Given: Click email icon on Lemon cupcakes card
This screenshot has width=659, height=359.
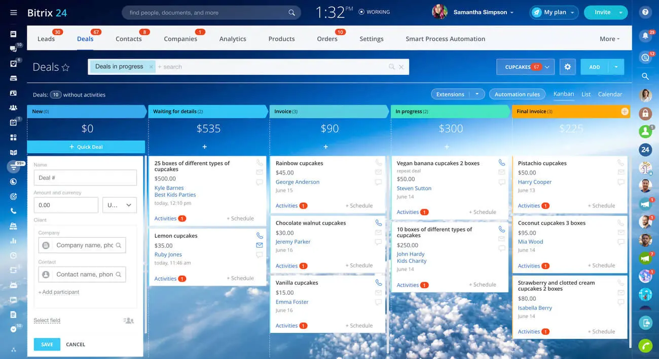Looking at the screenshot, I should coord(260,245).
